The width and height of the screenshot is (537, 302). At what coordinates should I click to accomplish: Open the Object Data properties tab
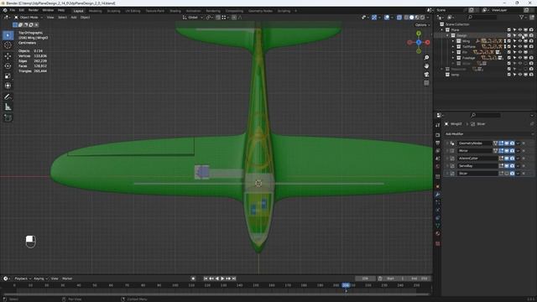(438, 226)
